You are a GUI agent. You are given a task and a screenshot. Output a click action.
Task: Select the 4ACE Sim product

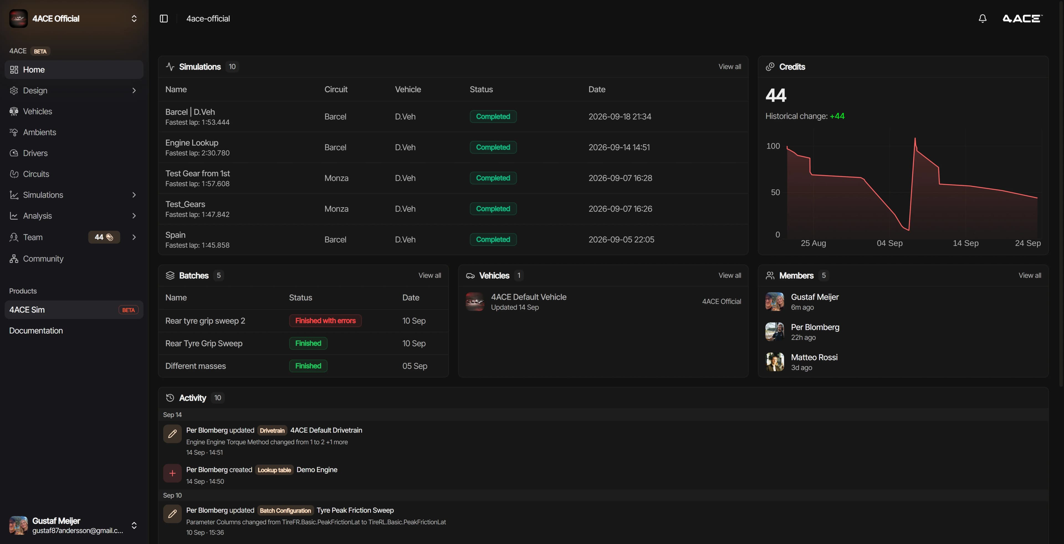tap(74, 310)
